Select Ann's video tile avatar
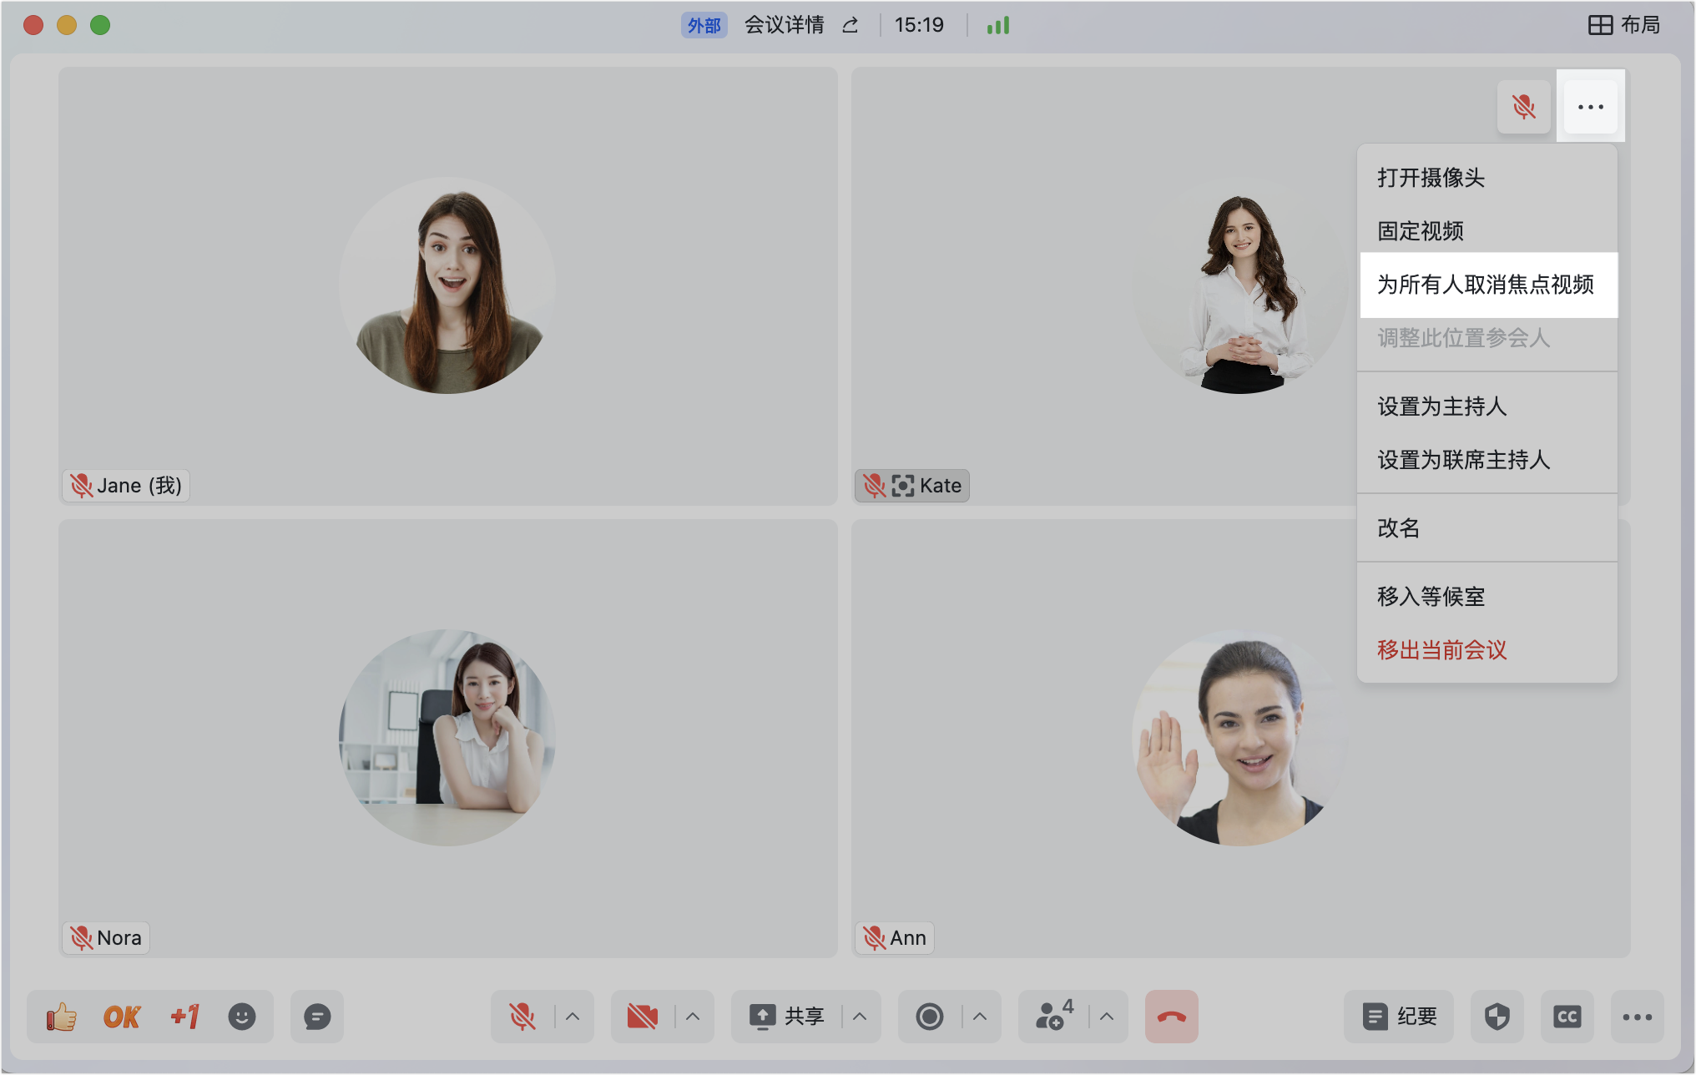Screen dimensions: 1696x1075 tap(1240, 738)
